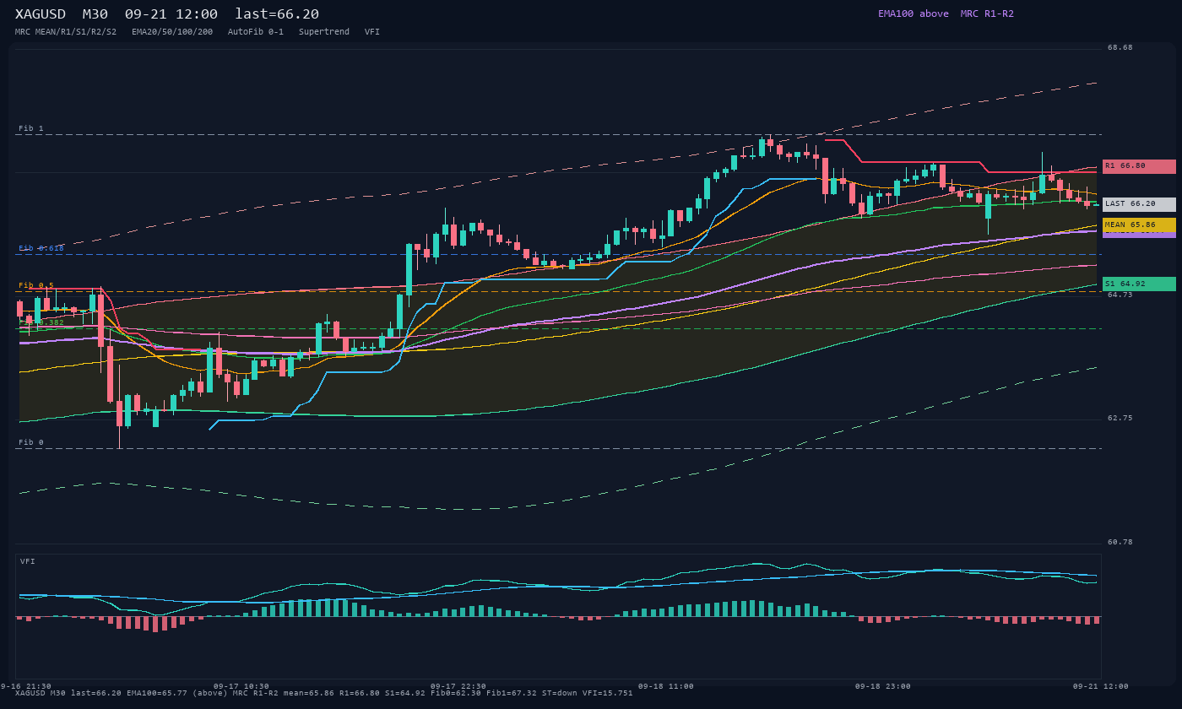Click the "MEAN 65.86" price tag
Screen dimensions: 1182x709
point(1139,225)
